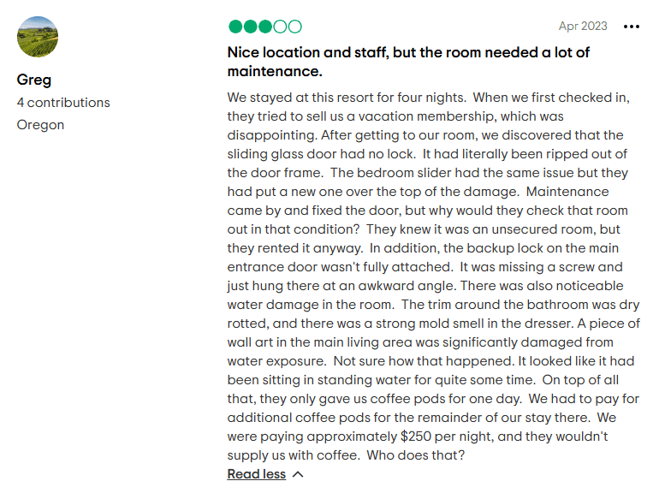This screenshot has width=665, height=487.
Task: Click the word 'maintenance.' ending the review title
Action: pos(275,71)
